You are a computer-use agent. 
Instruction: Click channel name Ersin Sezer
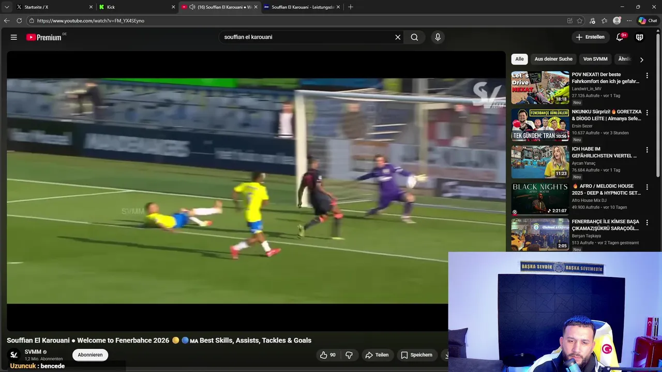582,126
